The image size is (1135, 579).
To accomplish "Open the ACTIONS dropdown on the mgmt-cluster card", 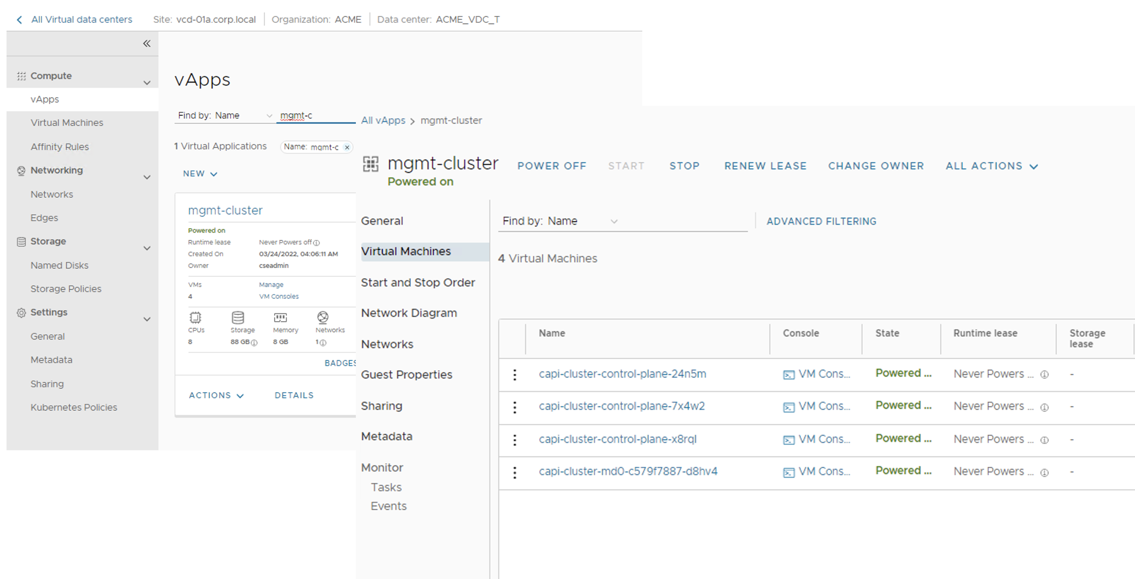I will pos(216,395).
